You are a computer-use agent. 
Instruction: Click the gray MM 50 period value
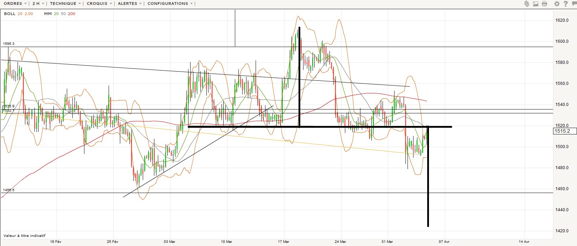click(x=63, y=14)
